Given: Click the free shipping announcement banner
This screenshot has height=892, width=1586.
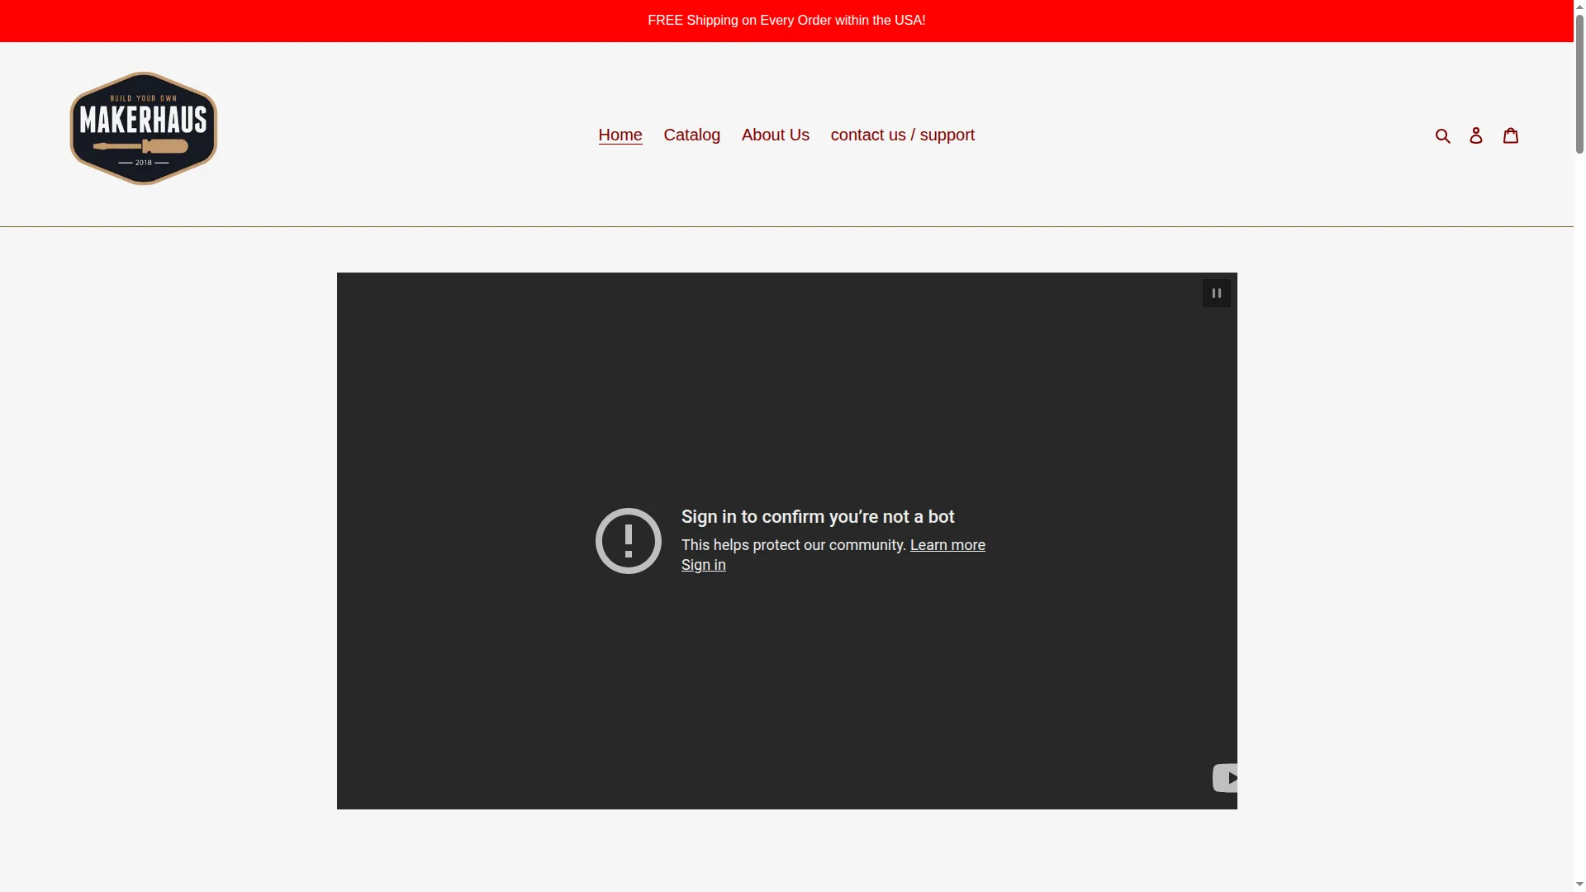Looking at the screenshot, I should (x=786, y=21).
